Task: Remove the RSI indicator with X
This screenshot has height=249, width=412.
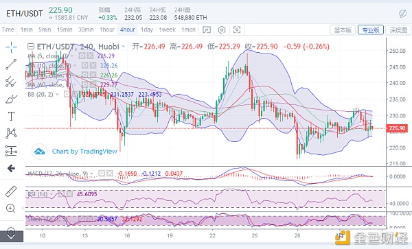Action: coord(69,194)
